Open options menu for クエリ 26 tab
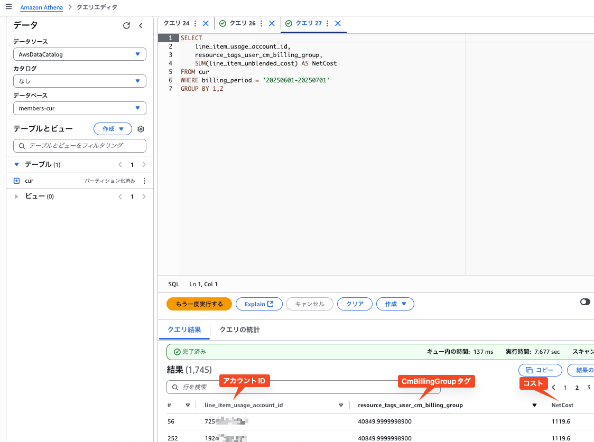Screen dimensions: 594x442 tap(262, 23)
